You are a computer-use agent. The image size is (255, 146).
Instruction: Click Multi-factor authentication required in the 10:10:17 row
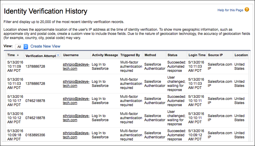pyautogui.click(x=131, y=101)
